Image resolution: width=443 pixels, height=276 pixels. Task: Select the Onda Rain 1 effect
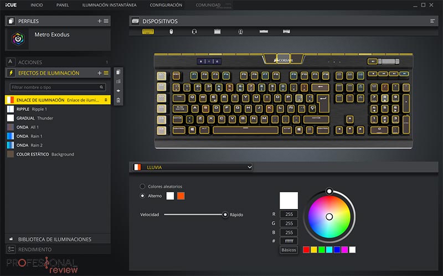coord(58,136)
